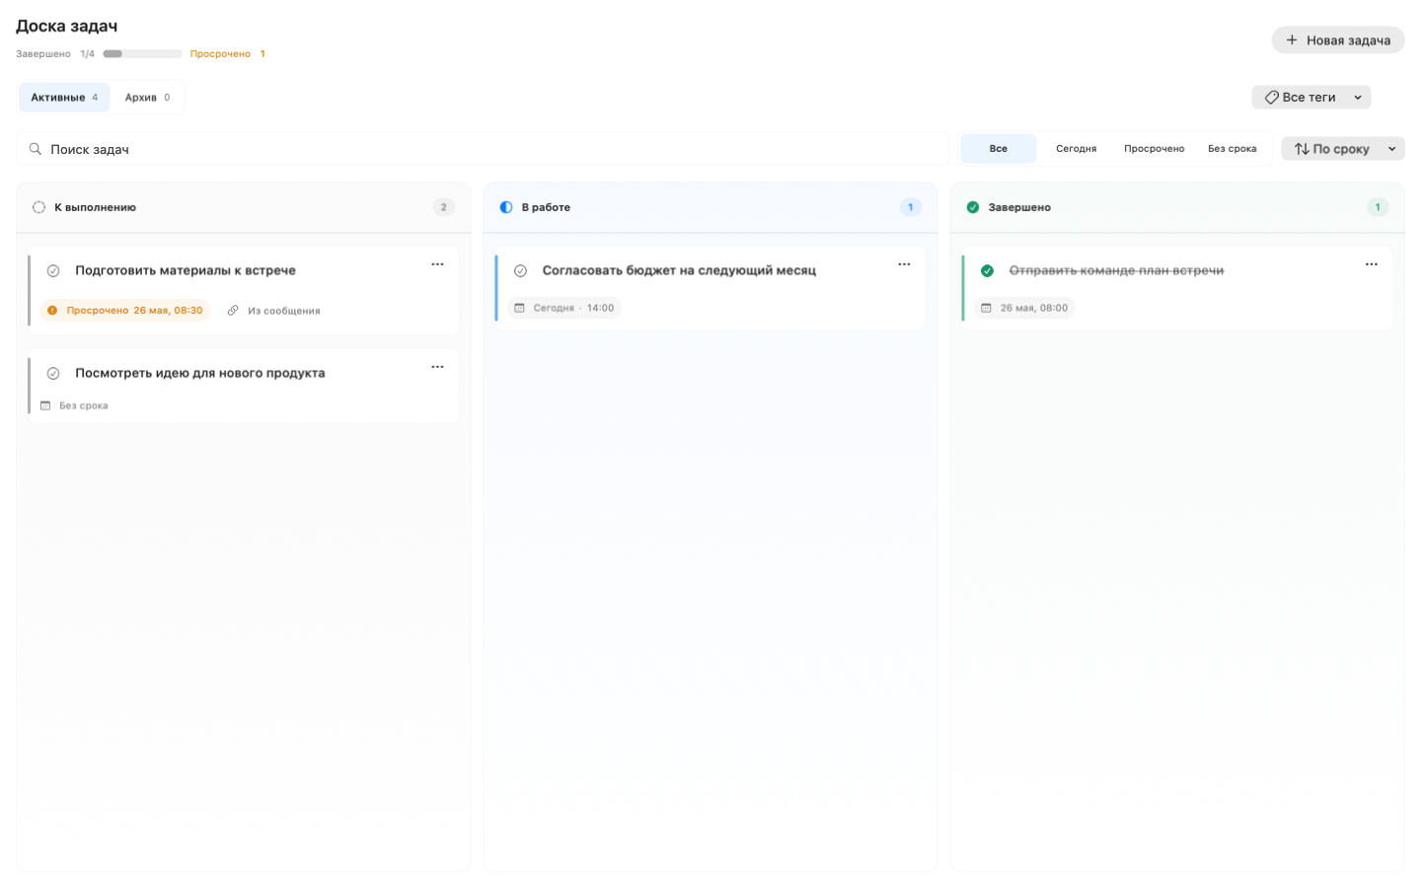Click the link icon next to 'Из сообщения'
This screenshot has height=888, width=1421.
[233, 310]
